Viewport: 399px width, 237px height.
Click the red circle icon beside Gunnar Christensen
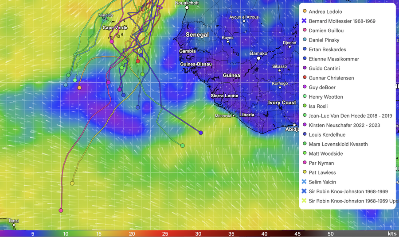point(305,77)
